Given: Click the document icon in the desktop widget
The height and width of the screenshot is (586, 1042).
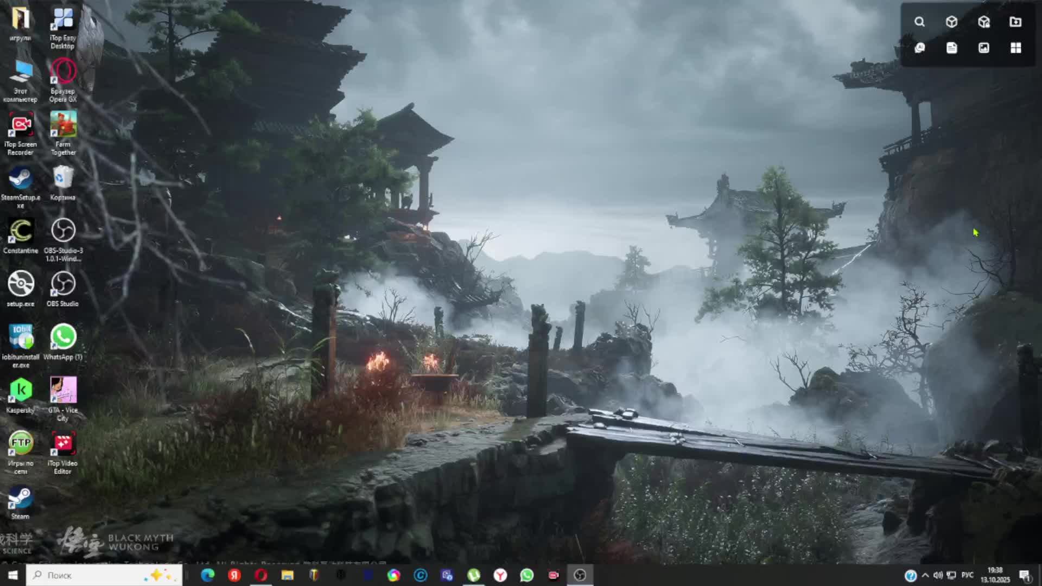Looking at the screenshot, I should coord(951,48).
